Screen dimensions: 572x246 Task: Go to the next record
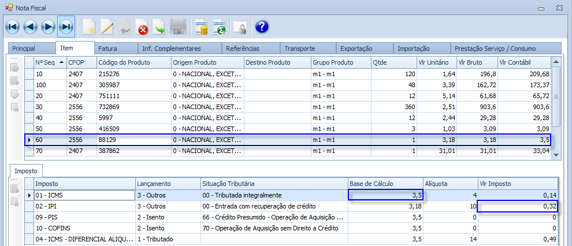(x=49, y=27)
